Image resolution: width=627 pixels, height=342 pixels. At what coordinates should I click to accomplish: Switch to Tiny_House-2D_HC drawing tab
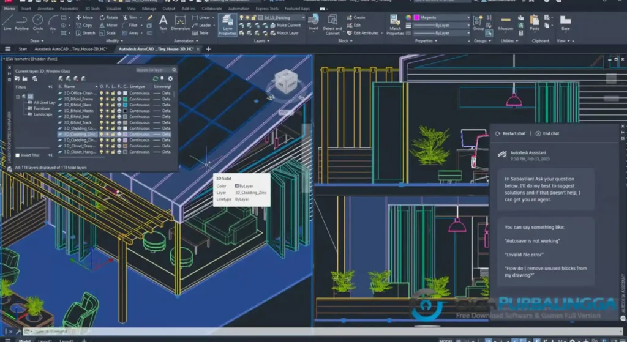click(x=71, y=49)
